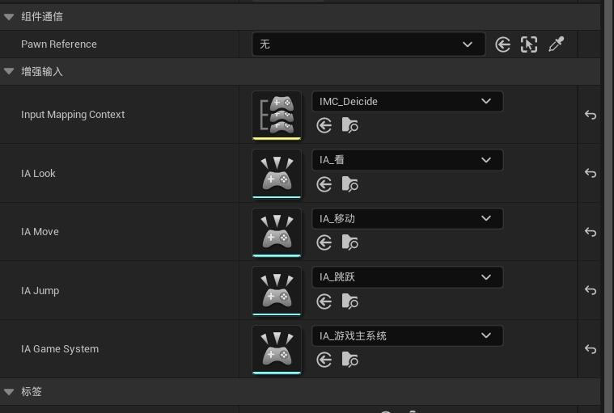Reset IA Jump property to default

[x=591, y=291]
